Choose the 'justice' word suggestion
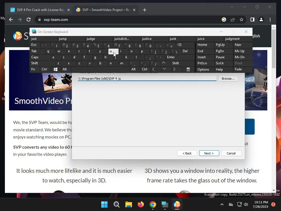281x211 pixels. (x=154, y=39)
